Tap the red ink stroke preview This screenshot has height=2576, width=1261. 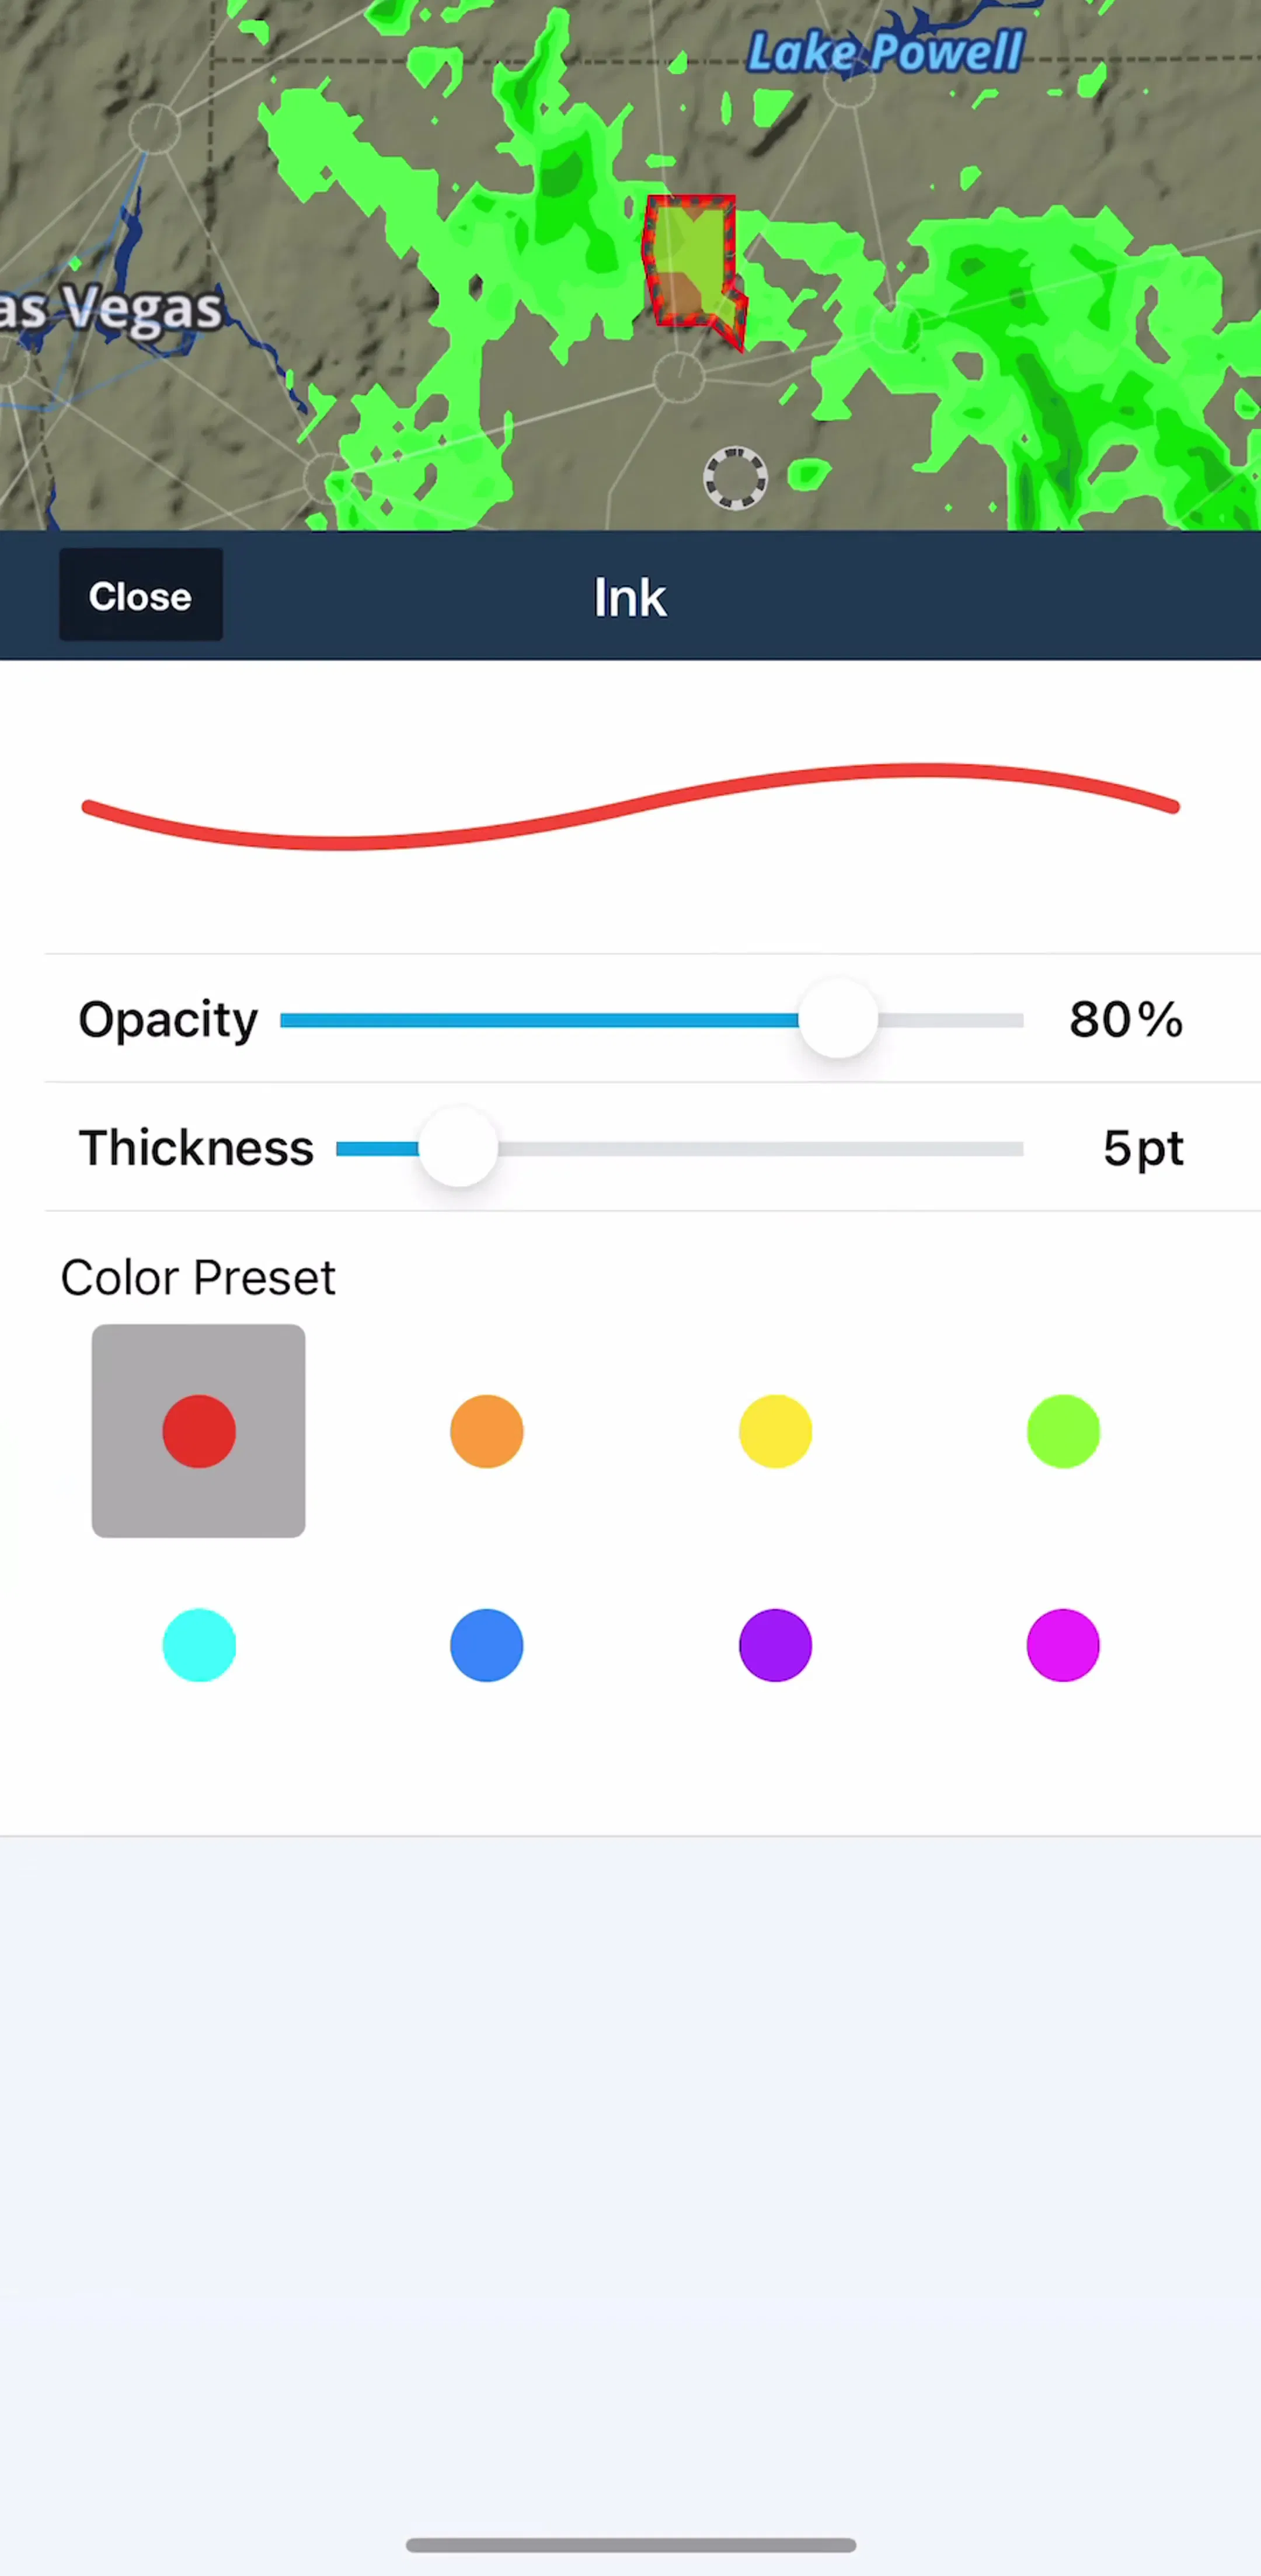click(x=631, y=806)
